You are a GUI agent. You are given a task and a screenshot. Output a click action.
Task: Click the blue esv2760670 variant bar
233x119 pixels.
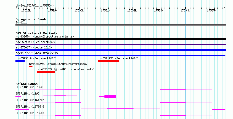coord(120,50)
